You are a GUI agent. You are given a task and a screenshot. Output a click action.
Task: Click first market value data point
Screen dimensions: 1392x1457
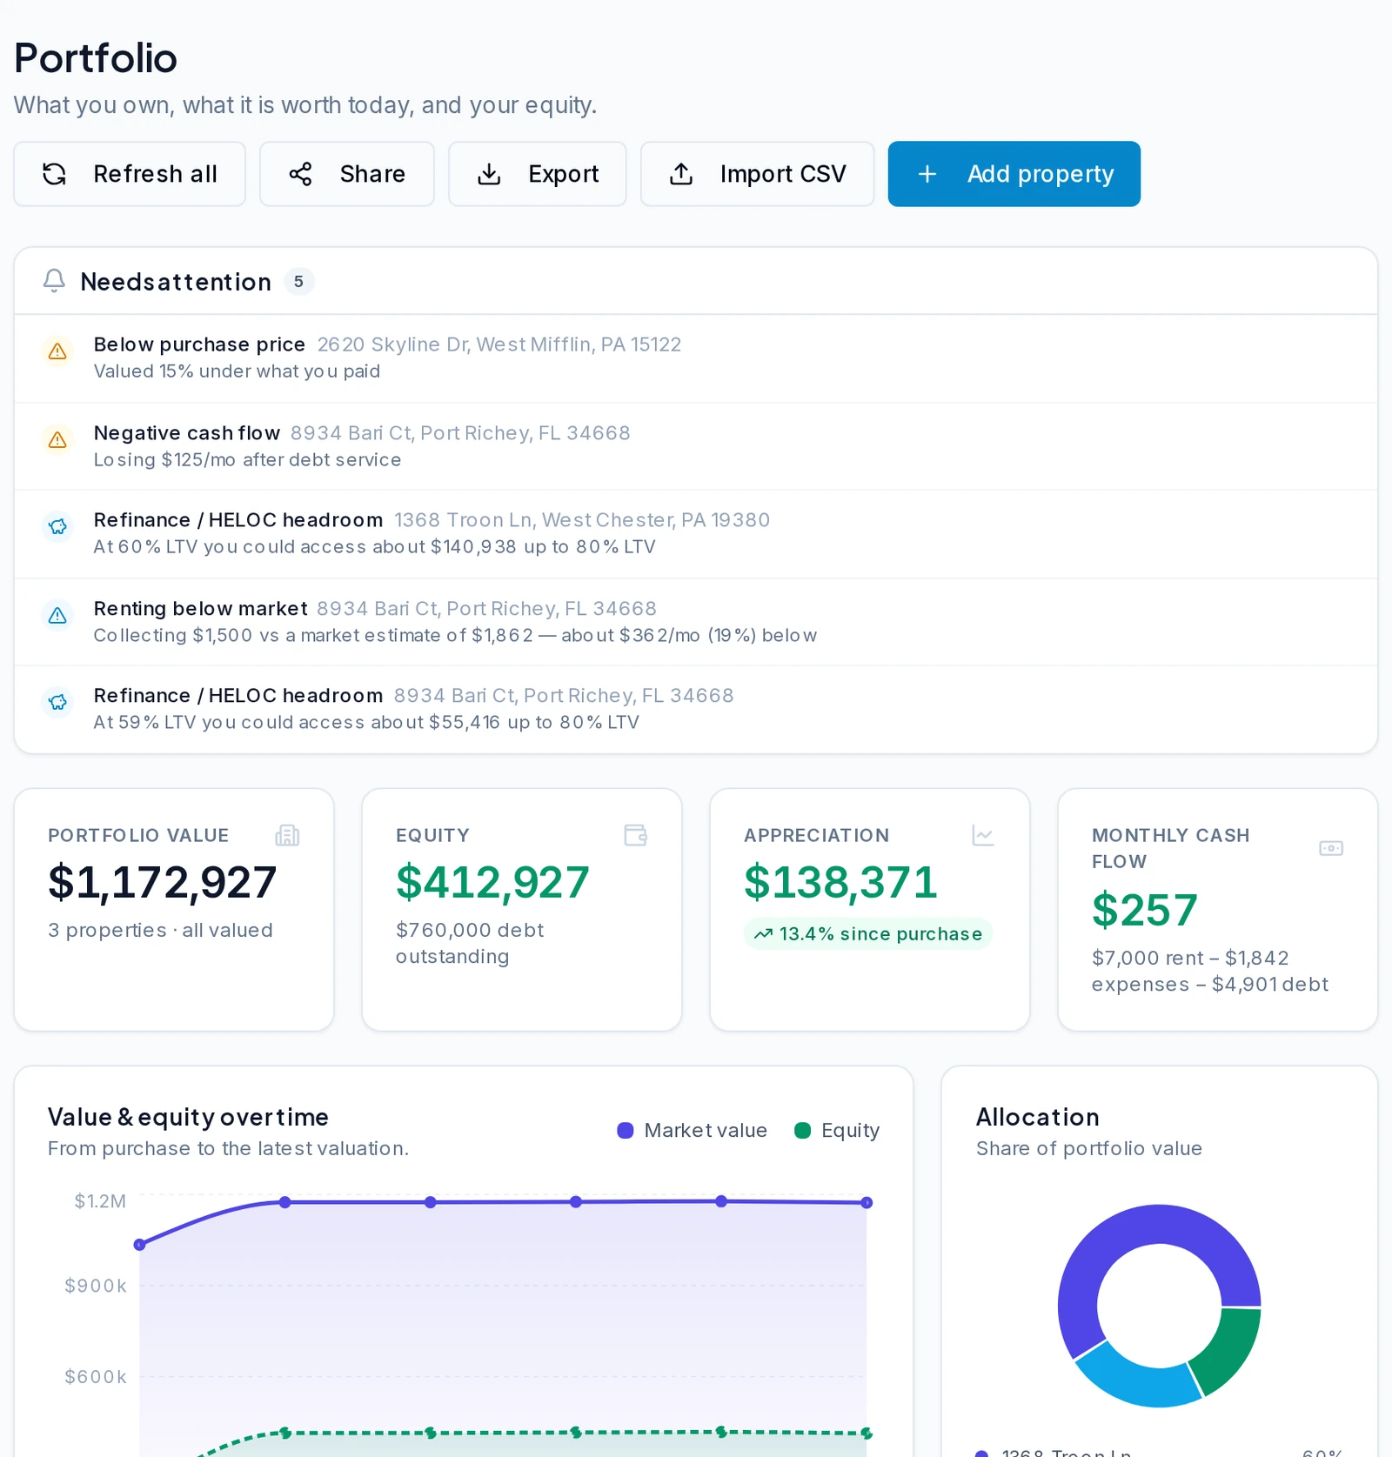tap(140, 1245)
